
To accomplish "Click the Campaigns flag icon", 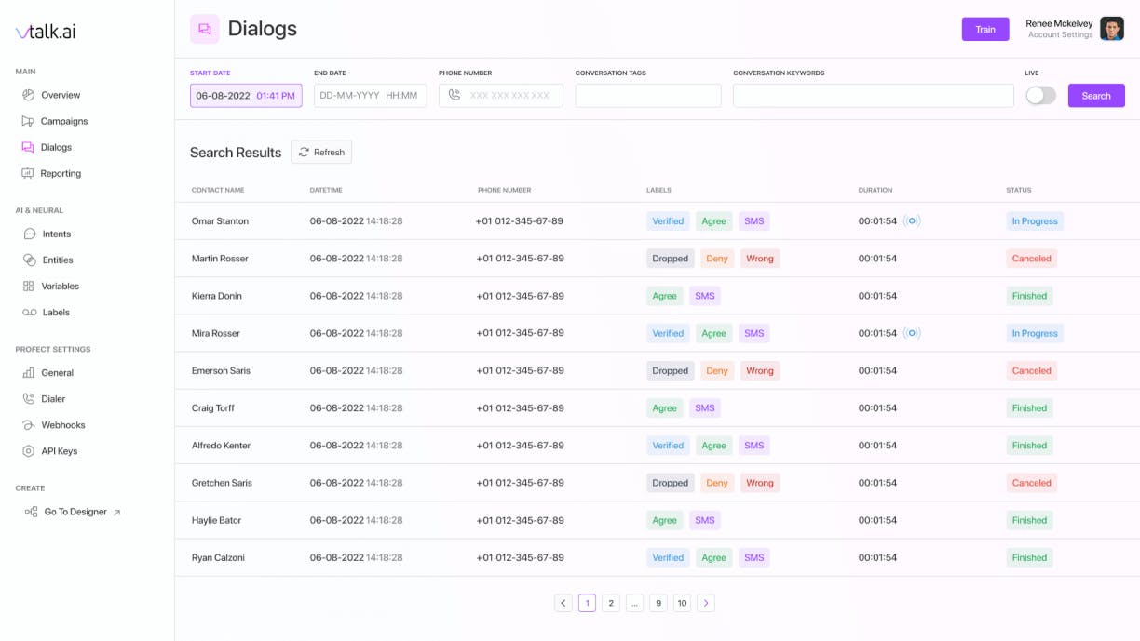I will (x=28, y=121).
